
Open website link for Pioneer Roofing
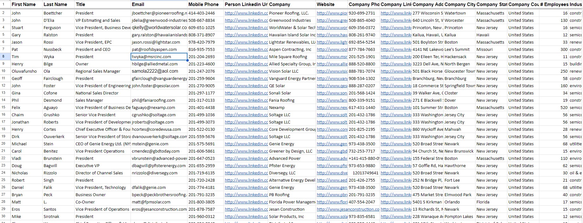click(332, 13)
